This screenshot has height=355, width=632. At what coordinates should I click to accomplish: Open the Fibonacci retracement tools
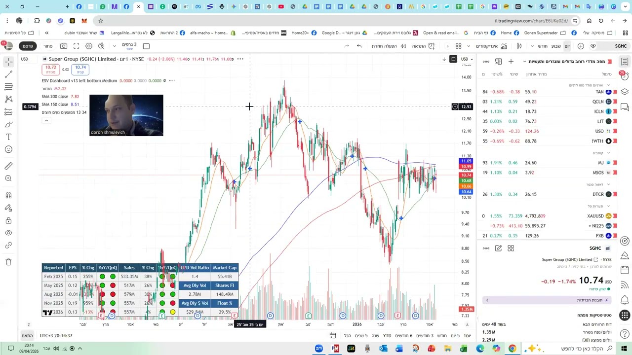pyautogui.click(x=8, y=87)
